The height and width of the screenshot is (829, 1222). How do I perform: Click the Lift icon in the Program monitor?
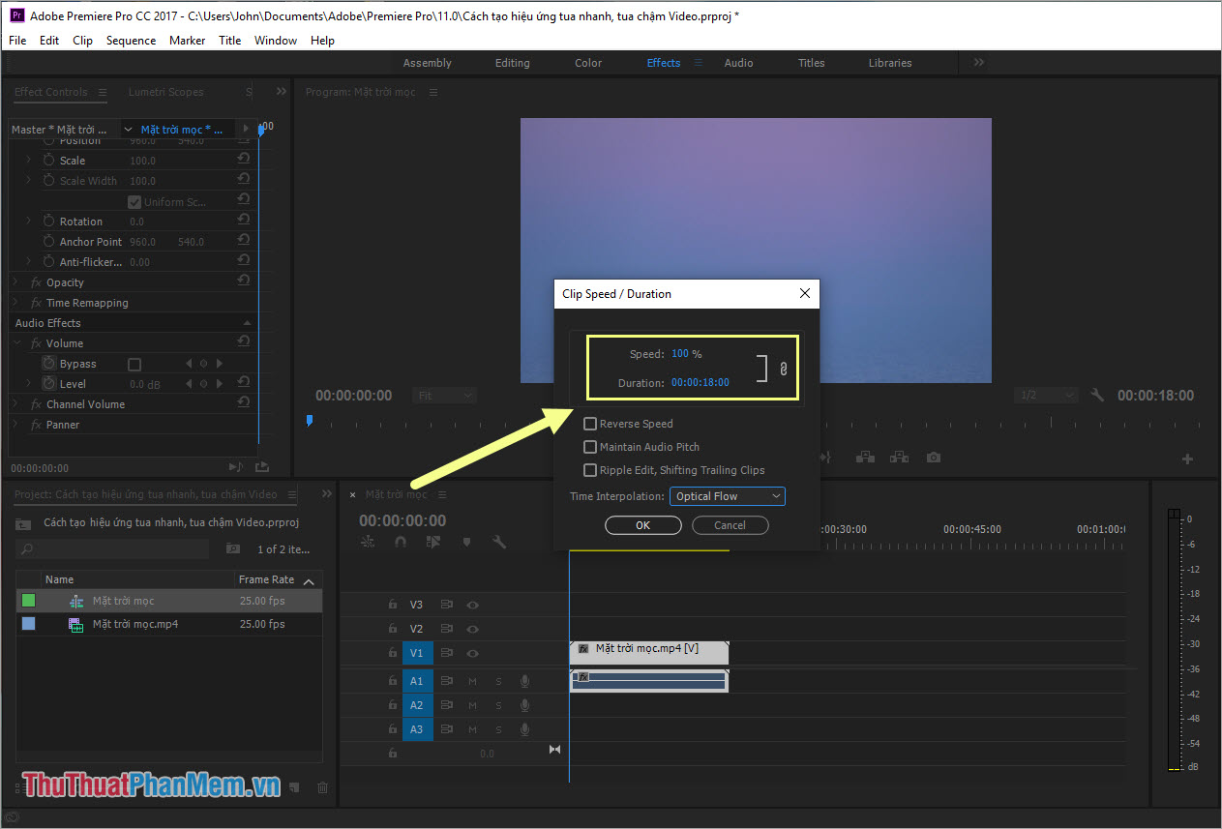coord(865,457)
